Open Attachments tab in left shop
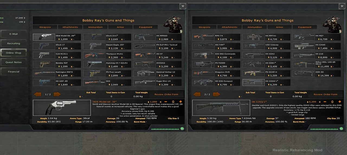Image resolution: width=347 pixels, height=155 pixels. (x=70, y=27)
